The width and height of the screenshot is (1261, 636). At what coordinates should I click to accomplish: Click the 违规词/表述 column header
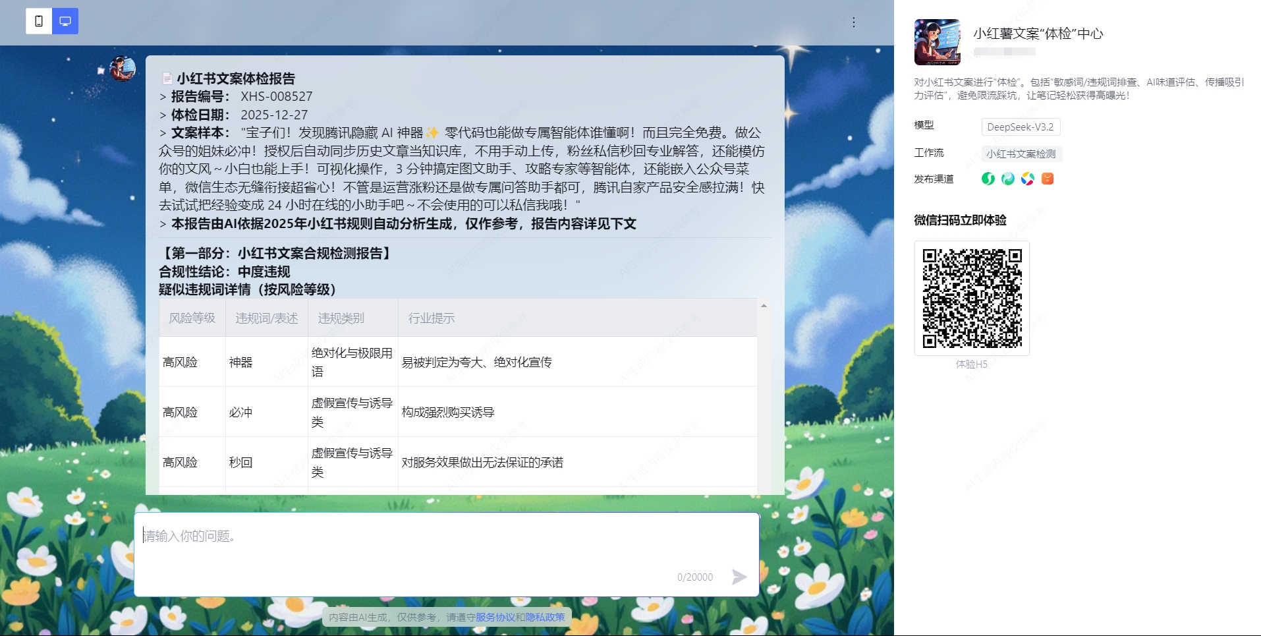coord(267,318)
